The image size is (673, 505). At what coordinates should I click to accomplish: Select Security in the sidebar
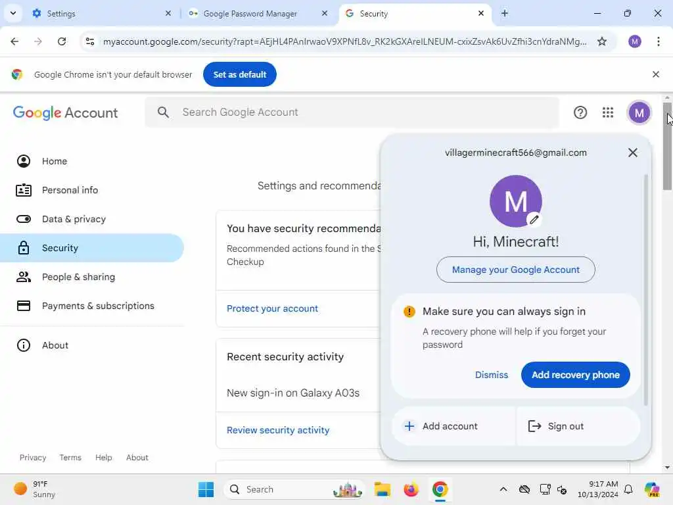92,248
